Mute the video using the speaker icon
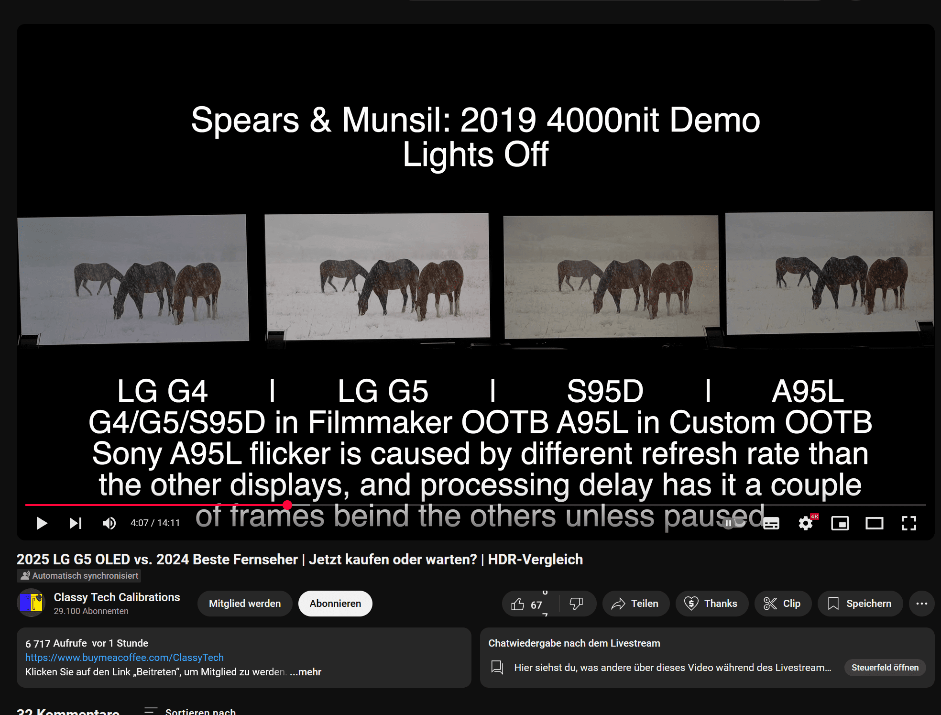Viewport: 941px width, 715px height. 109,523
